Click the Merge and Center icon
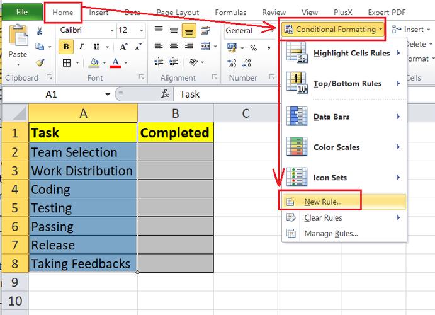The width and height of the screenshot is (435, 315). point(205,46)
